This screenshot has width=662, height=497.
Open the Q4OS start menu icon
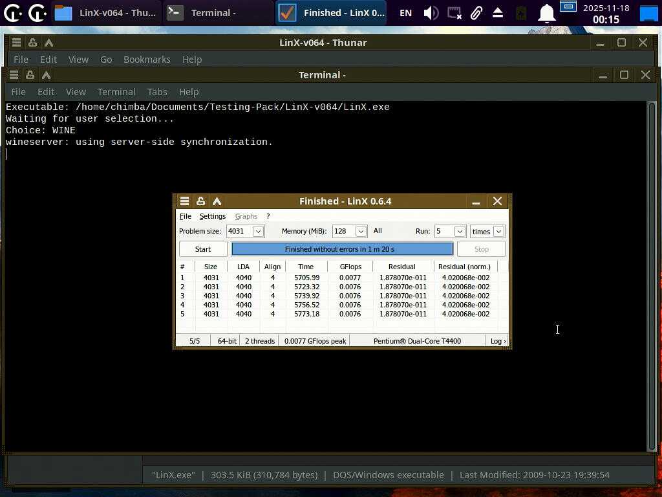13,13
